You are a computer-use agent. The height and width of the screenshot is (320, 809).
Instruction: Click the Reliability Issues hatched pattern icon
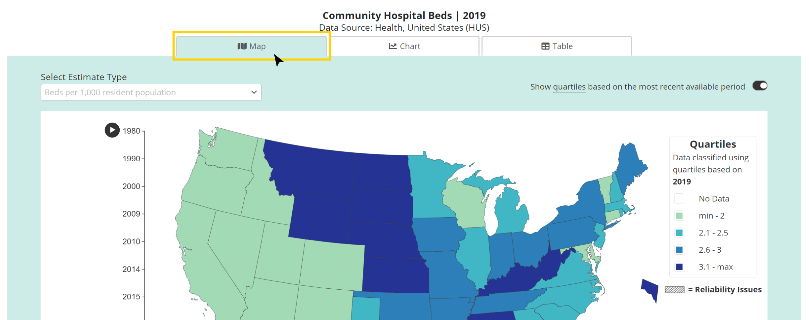[x=674, y=289]
